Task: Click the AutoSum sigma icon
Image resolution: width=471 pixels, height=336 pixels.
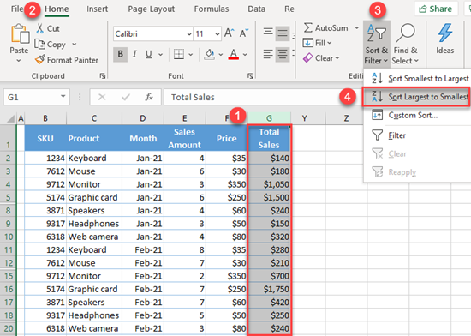Action: pos(308,27)
